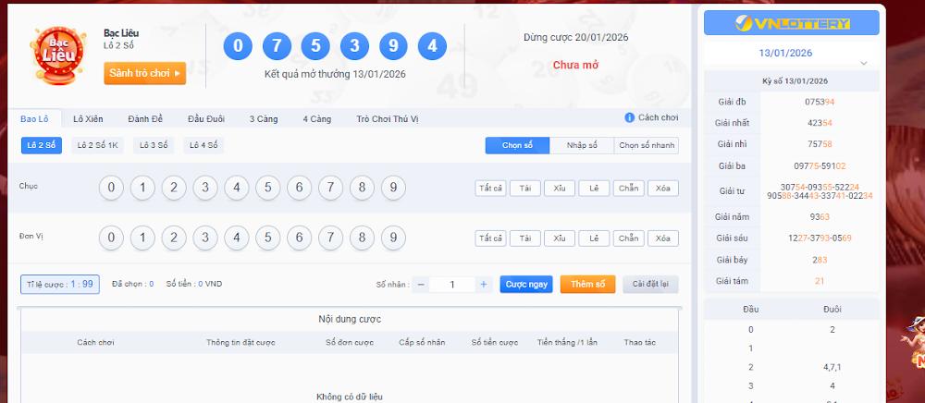Toggle number 0 in the Chục row

click(111, 188)
